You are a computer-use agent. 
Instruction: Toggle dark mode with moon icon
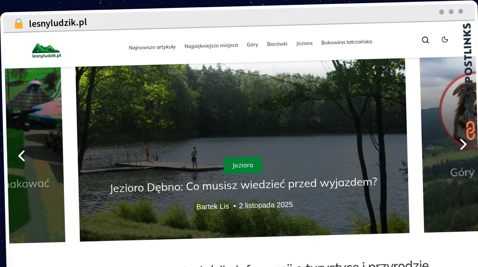tap(445, 39)
